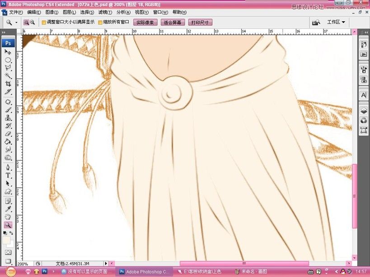Screen dimensions: 370x277
Task: Launch Bridge from options bar icon
Action: click(x=316, y=23)
